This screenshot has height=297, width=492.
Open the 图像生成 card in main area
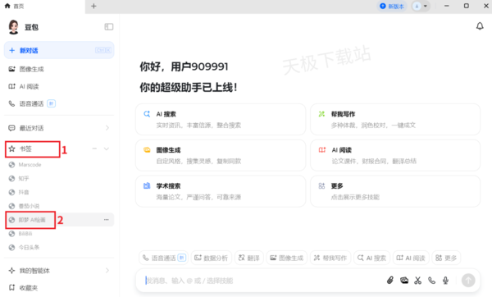[221, 155]
